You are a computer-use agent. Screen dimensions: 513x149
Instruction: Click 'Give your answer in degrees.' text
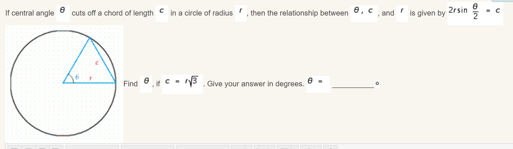[255, 84]
